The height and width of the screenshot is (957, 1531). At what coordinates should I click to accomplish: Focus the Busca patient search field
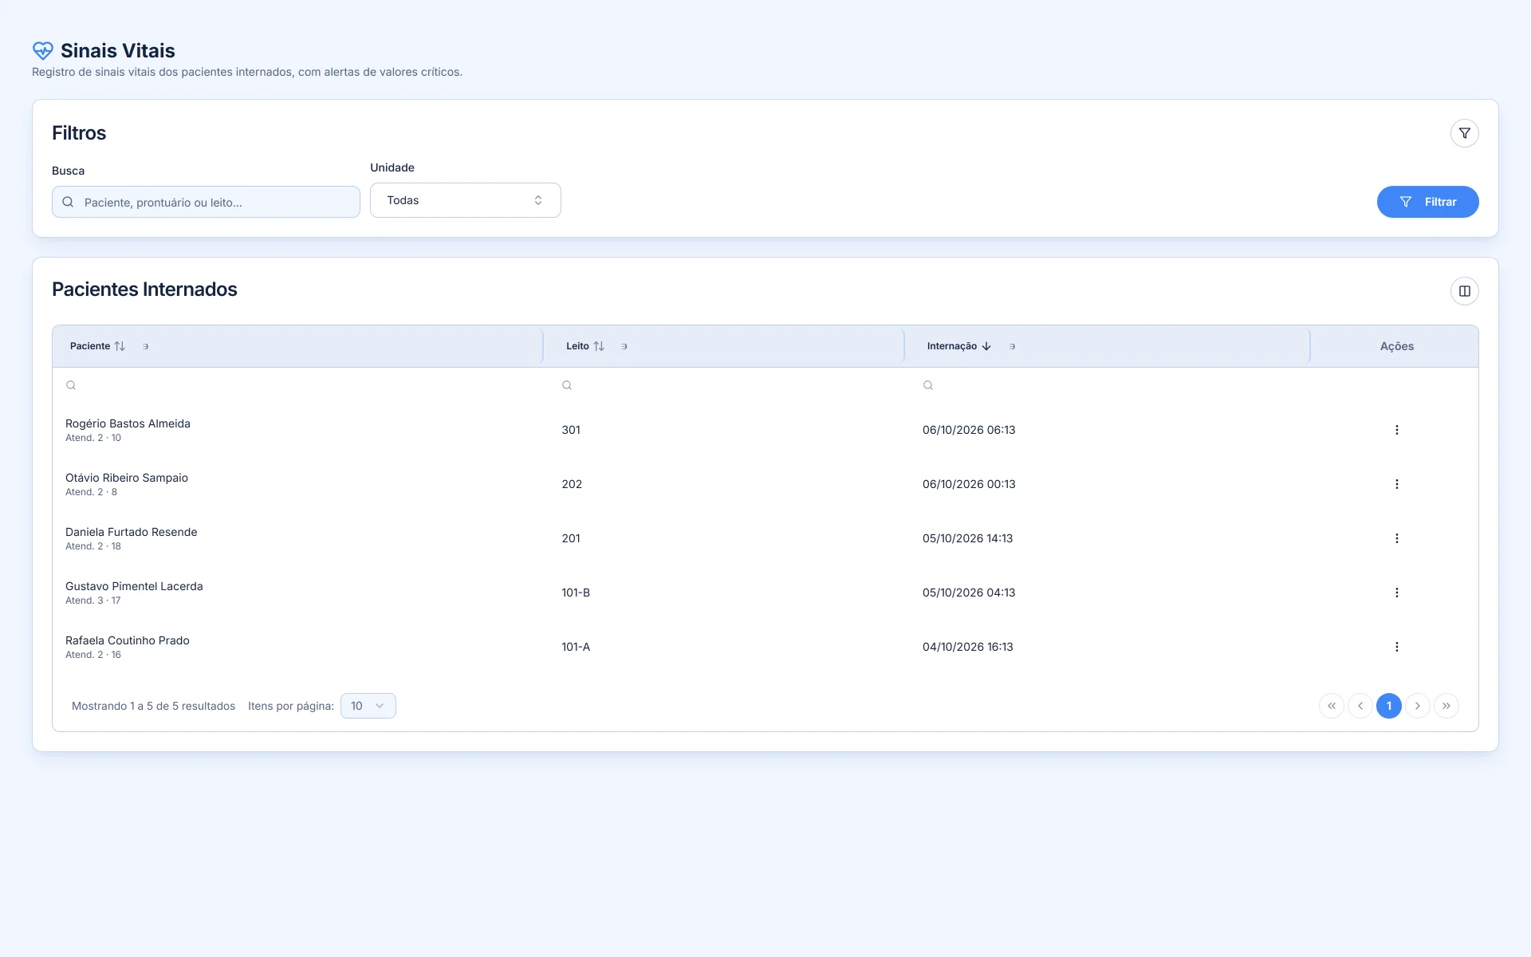click(x=206, y=202)
